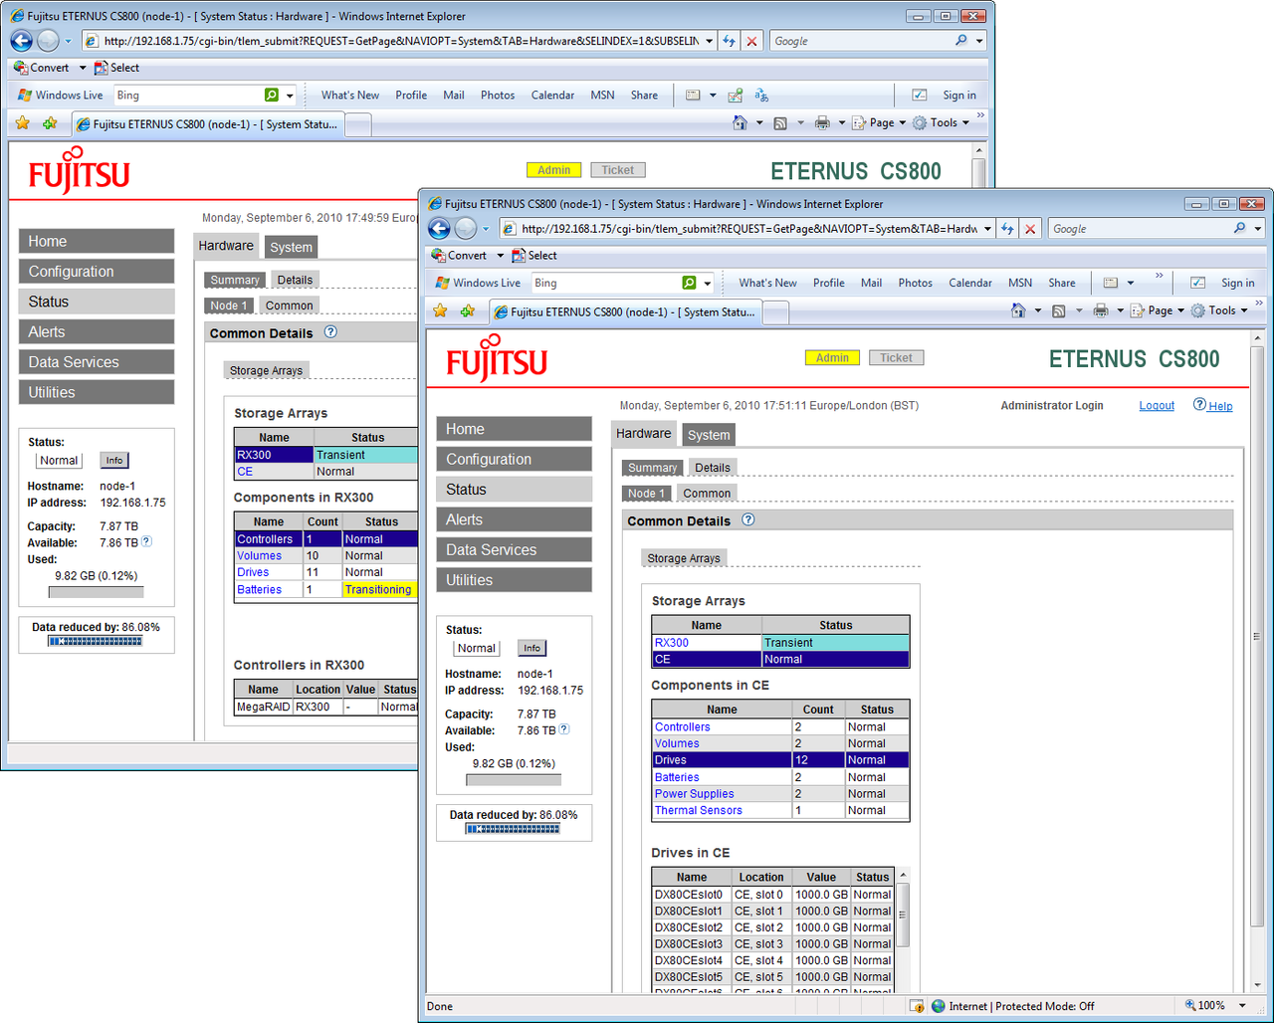
Task: Open Convert dropdown arrow in front window
Action: coord(501,256)
